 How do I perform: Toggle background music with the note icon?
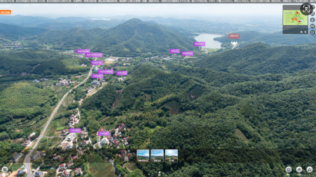(x=313, y=14)
